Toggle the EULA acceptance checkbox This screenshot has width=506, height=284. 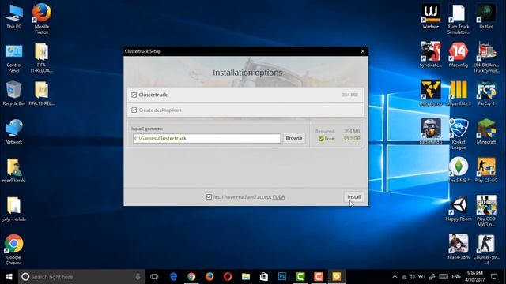click(x=209, y=196)
